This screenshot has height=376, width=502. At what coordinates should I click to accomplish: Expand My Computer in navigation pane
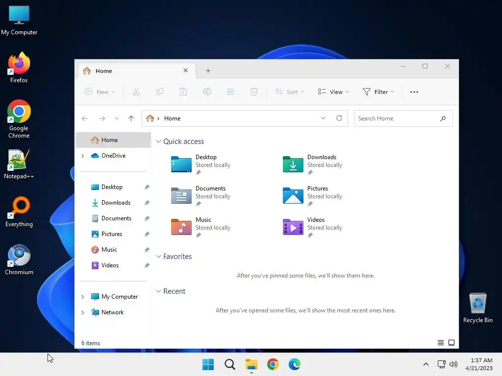point(82,297)
